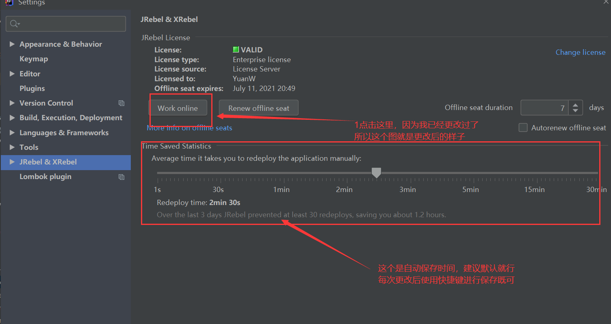Select the Tools entry in sidebar
The image size is (611, 324).
[29, 147]
